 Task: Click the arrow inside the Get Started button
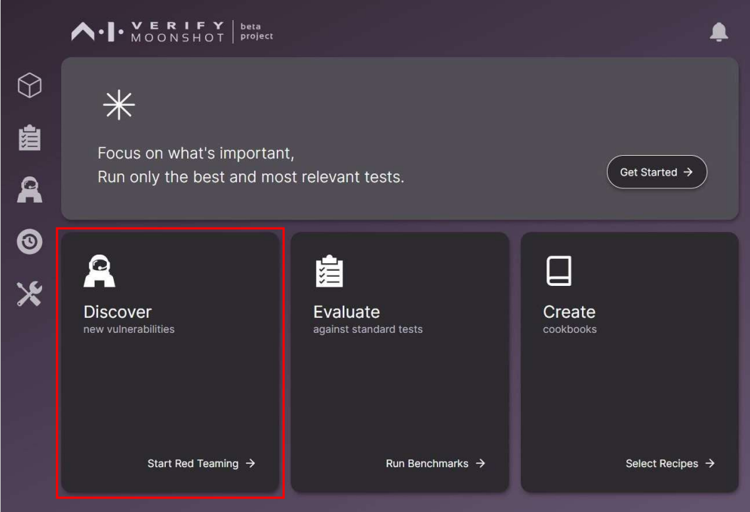point(690,172)
